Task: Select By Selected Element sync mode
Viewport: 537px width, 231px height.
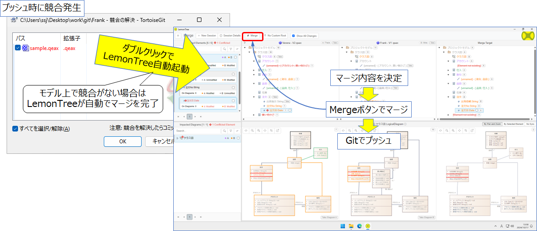Action: pyautogui.click(x=514, y=124)
